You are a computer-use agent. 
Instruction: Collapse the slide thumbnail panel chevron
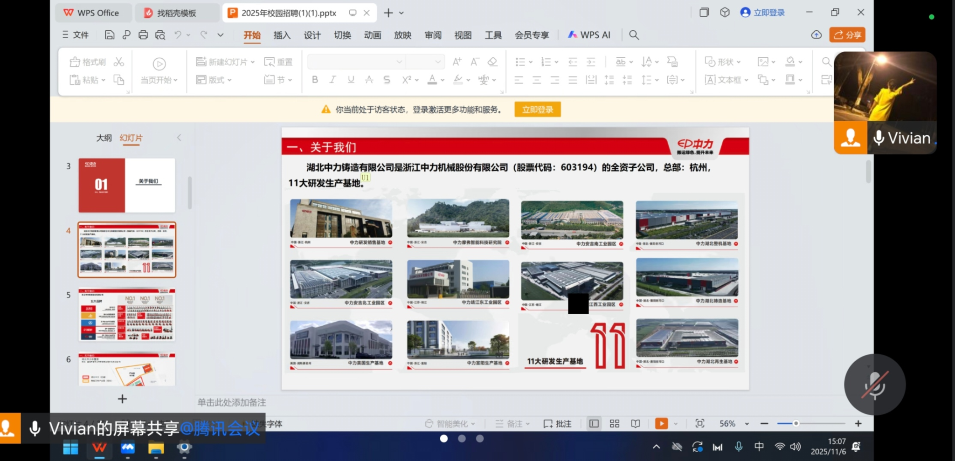click(179, 138)
